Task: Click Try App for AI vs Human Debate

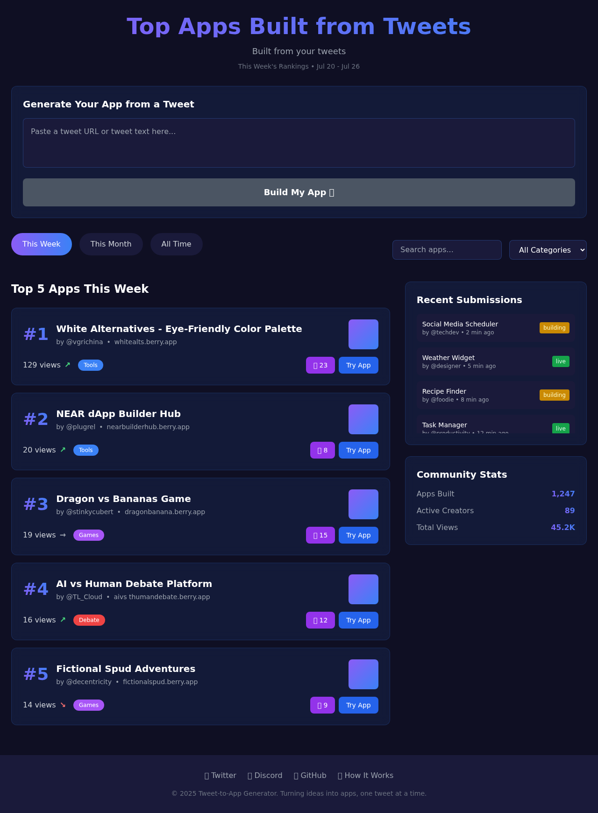Action: (x=358, y=620)
